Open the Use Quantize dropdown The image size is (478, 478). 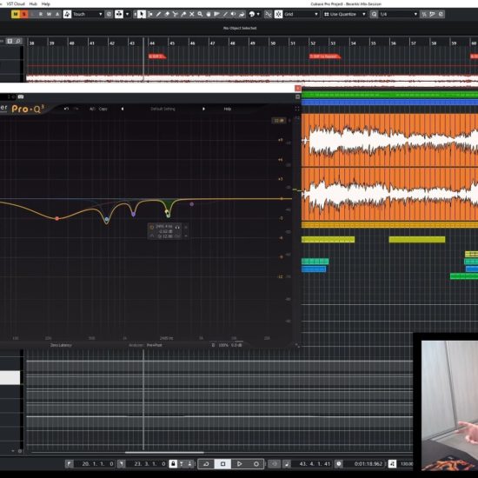(x=344, y=14)
